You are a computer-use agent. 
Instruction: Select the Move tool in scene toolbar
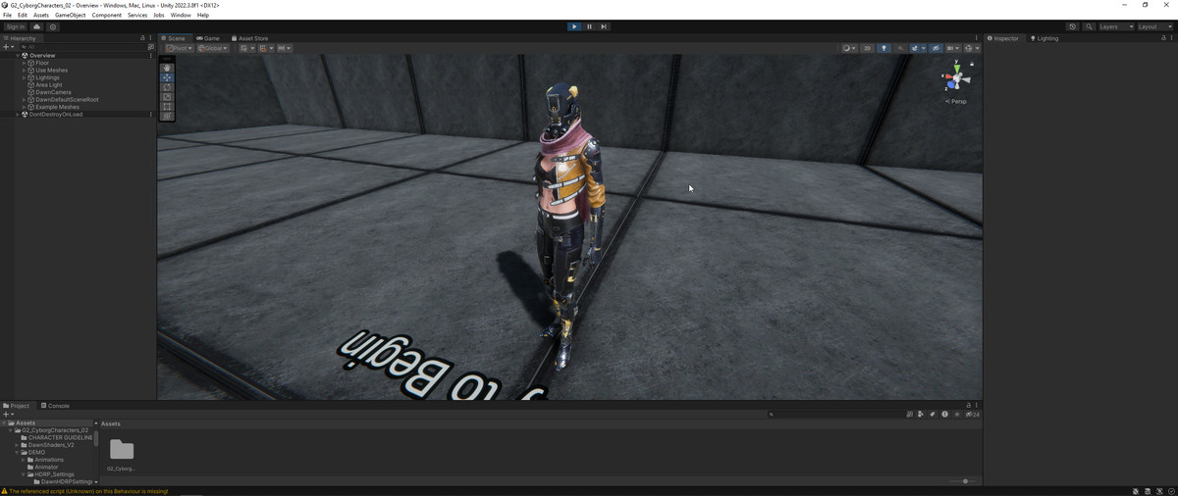point(167,77)
